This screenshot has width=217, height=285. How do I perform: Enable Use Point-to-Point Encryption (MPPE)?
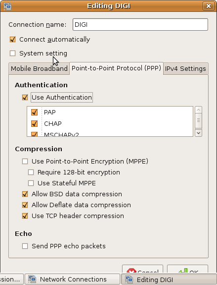[x=25, y=162]
